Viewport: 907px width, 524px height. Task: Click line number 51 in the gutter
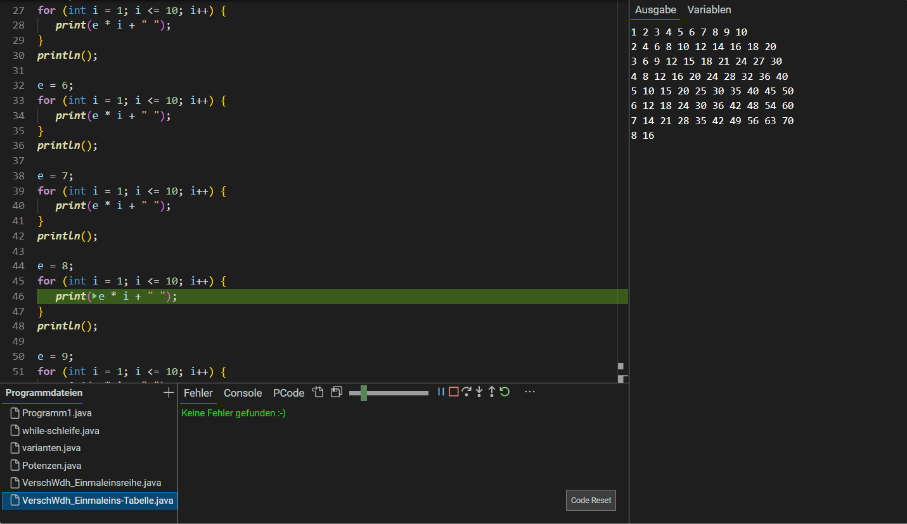(18, 371)
